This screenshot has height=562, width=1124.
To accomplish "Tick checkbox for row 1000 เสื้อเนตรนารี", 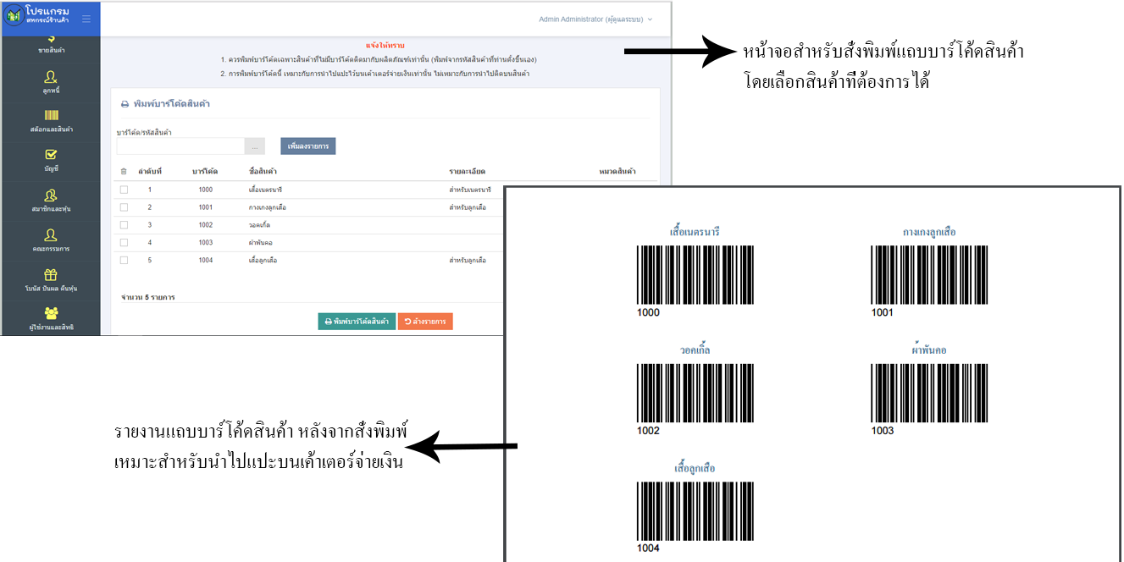I will 124,190.
